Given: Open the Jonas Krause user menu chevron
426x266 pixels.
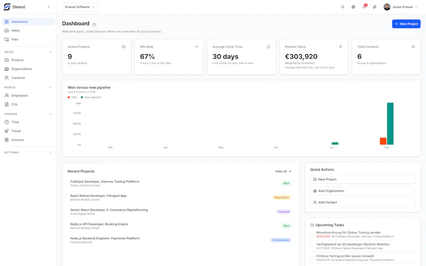Looking at the screenshot, I should pos(416,7).
